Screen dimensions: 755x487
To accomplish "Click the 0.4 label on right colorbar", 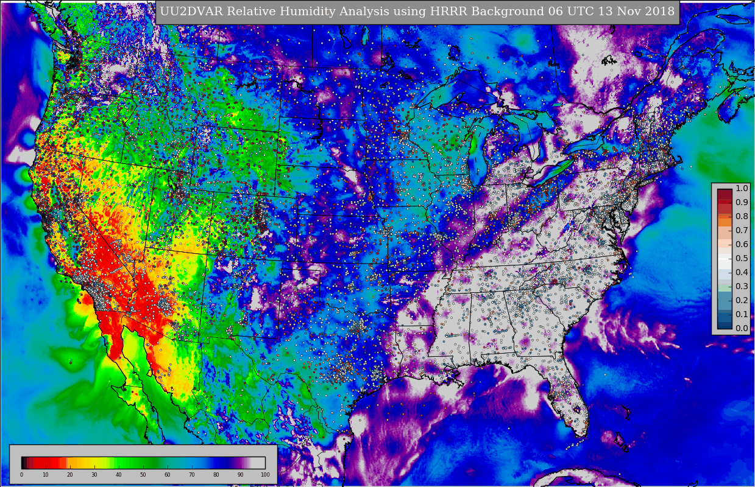I will click(742, 272).
